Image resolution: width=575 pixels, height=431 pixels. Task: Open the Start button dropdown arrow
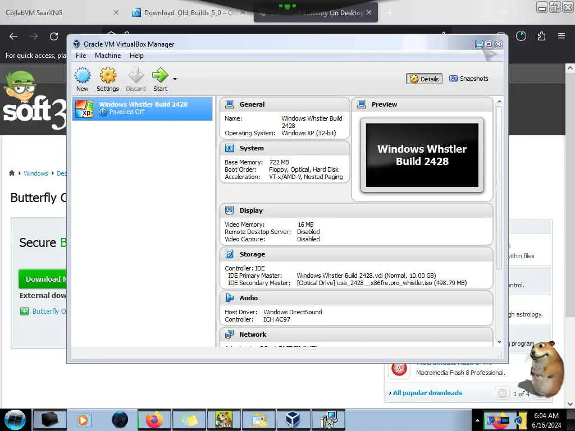pos(175,79)
